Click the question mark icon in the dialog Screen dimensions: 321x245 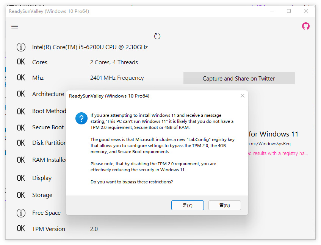81,118
